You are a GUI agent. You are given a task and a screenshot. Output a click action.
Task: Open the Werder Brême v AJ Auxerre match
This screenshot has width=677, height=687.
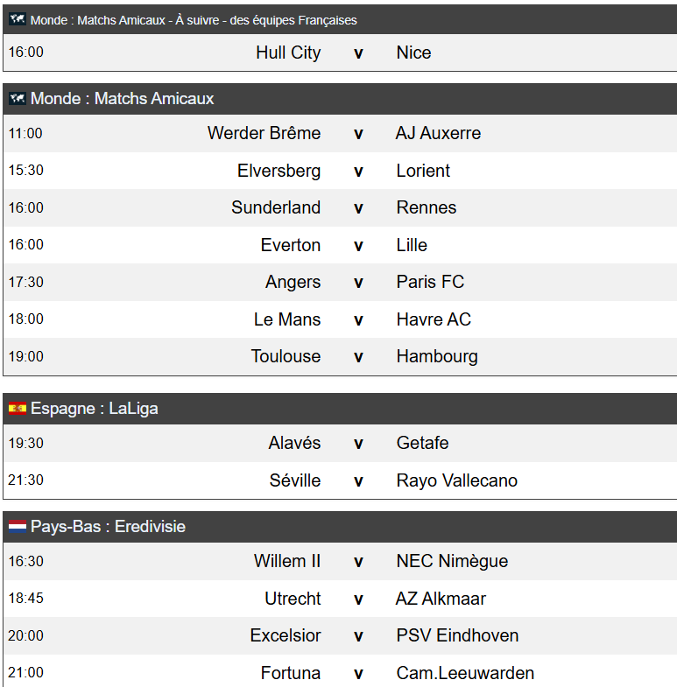click(341, 133)
